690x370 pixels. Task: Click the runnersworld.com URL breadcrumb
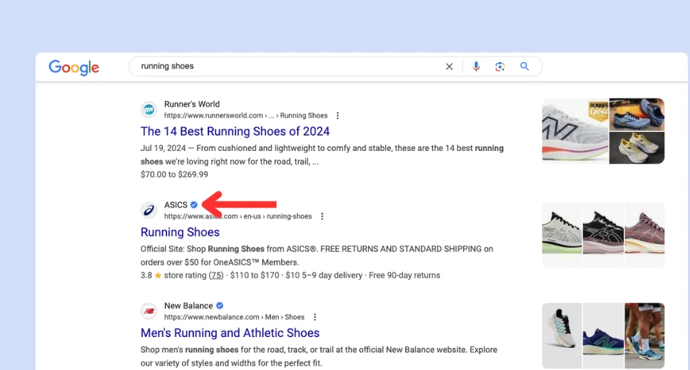coord(246,115)
